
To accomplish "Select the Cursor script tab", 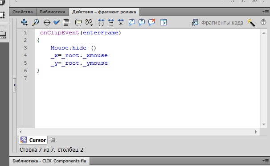I will point(33,140).
